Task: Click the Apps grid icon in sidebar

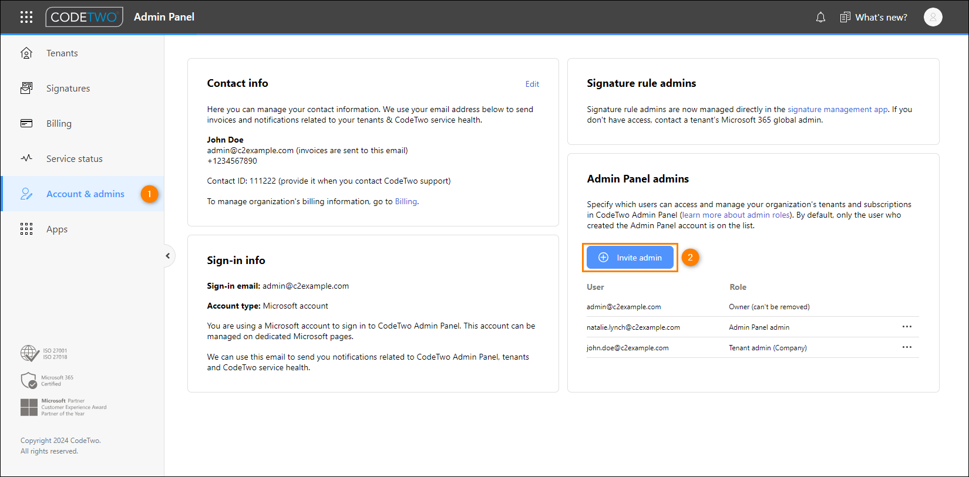Action: click(26, 229)
